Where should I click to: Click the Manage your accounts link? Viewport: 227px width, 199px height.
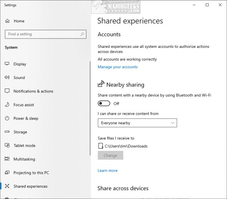click(117, 67)
